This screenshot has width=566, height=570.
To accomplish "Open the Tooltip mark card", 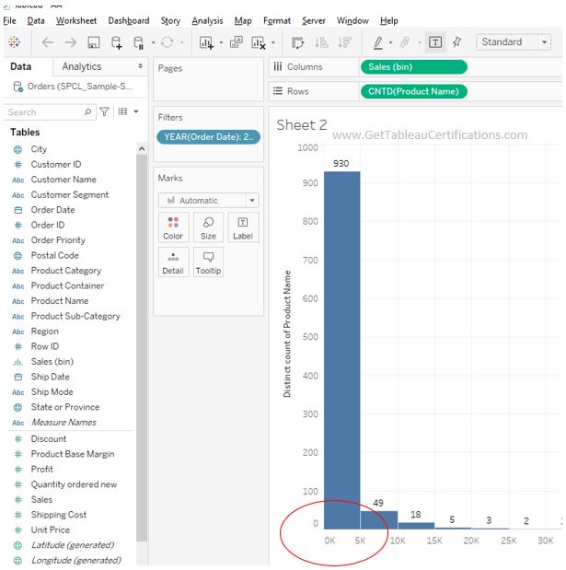I will point(208,262).
